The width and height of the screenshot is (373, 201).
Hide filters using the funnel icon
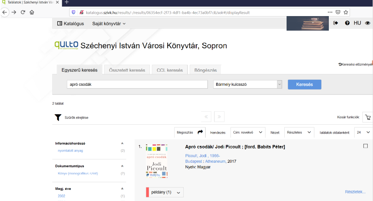click(x=58, y=117)
